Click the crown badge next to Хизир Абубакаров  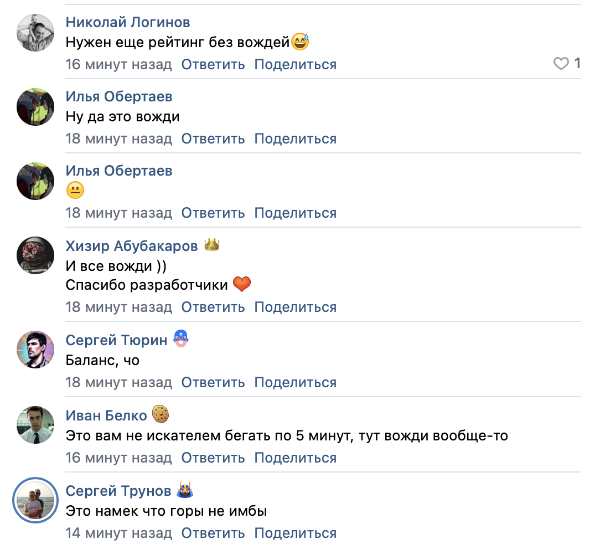point(212,245)
